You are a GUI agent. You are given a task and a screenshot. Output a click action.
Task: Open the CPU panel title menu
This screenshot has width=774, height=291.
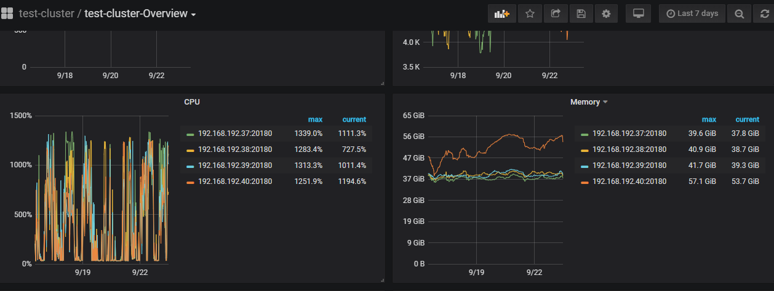coord(192,102)
